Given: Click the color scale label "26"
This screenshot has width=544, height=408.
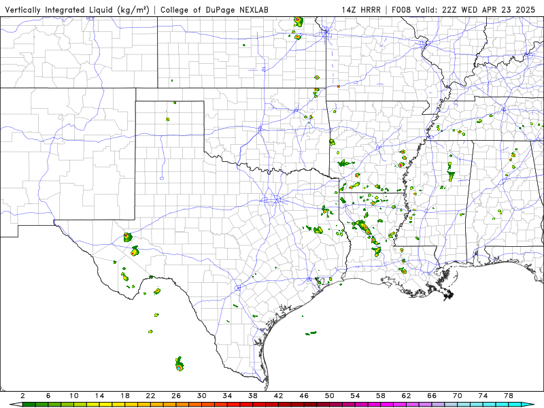Looking at the screenshot, I should pos(176,396).
